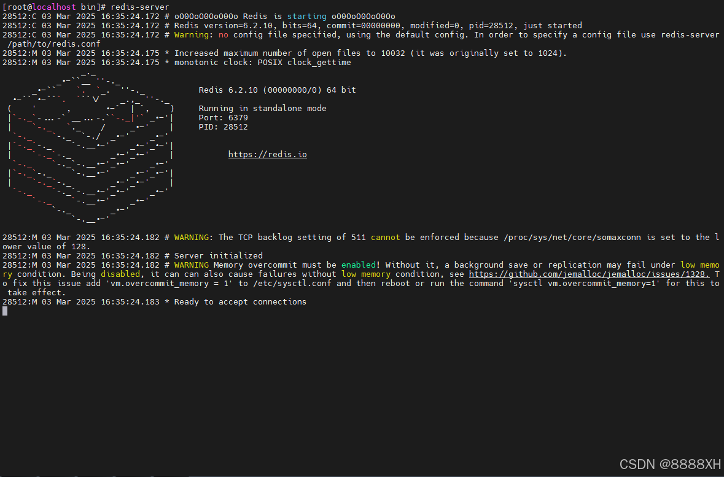Select the text 'PID: 28512'
Screen dimensions: 724x477
(x=223, y=126)
